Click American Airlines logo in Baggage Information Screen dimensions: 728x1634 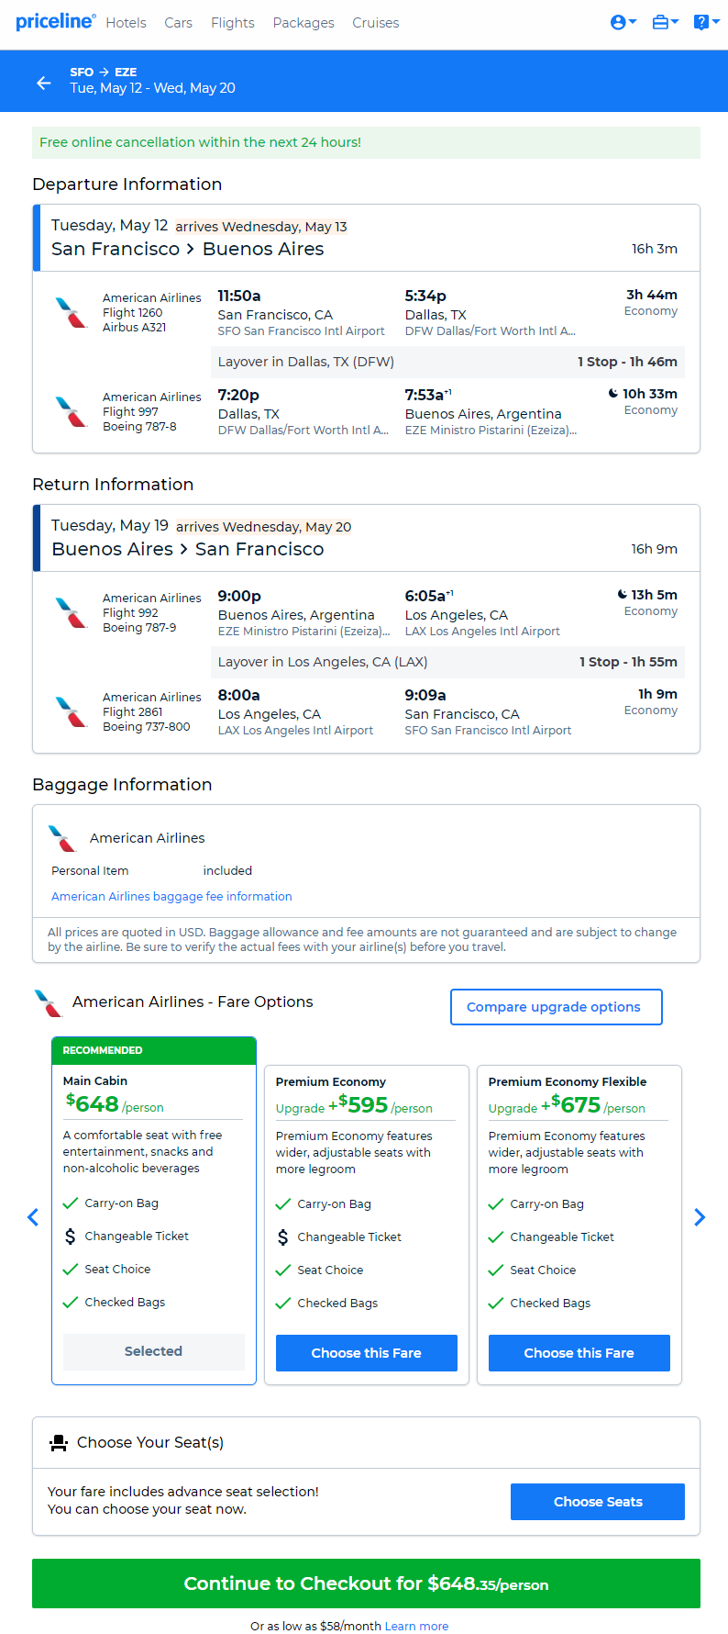click(62, 838)
